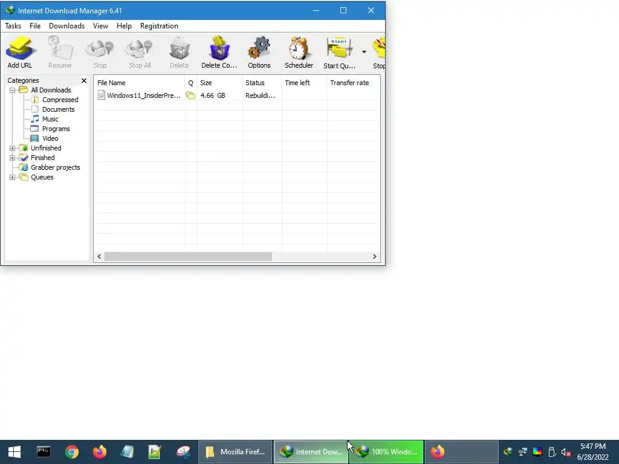619x464 pixels.
Task: Expand the Queues tree node
Action: pyautogui.click(x=12, y=177)
